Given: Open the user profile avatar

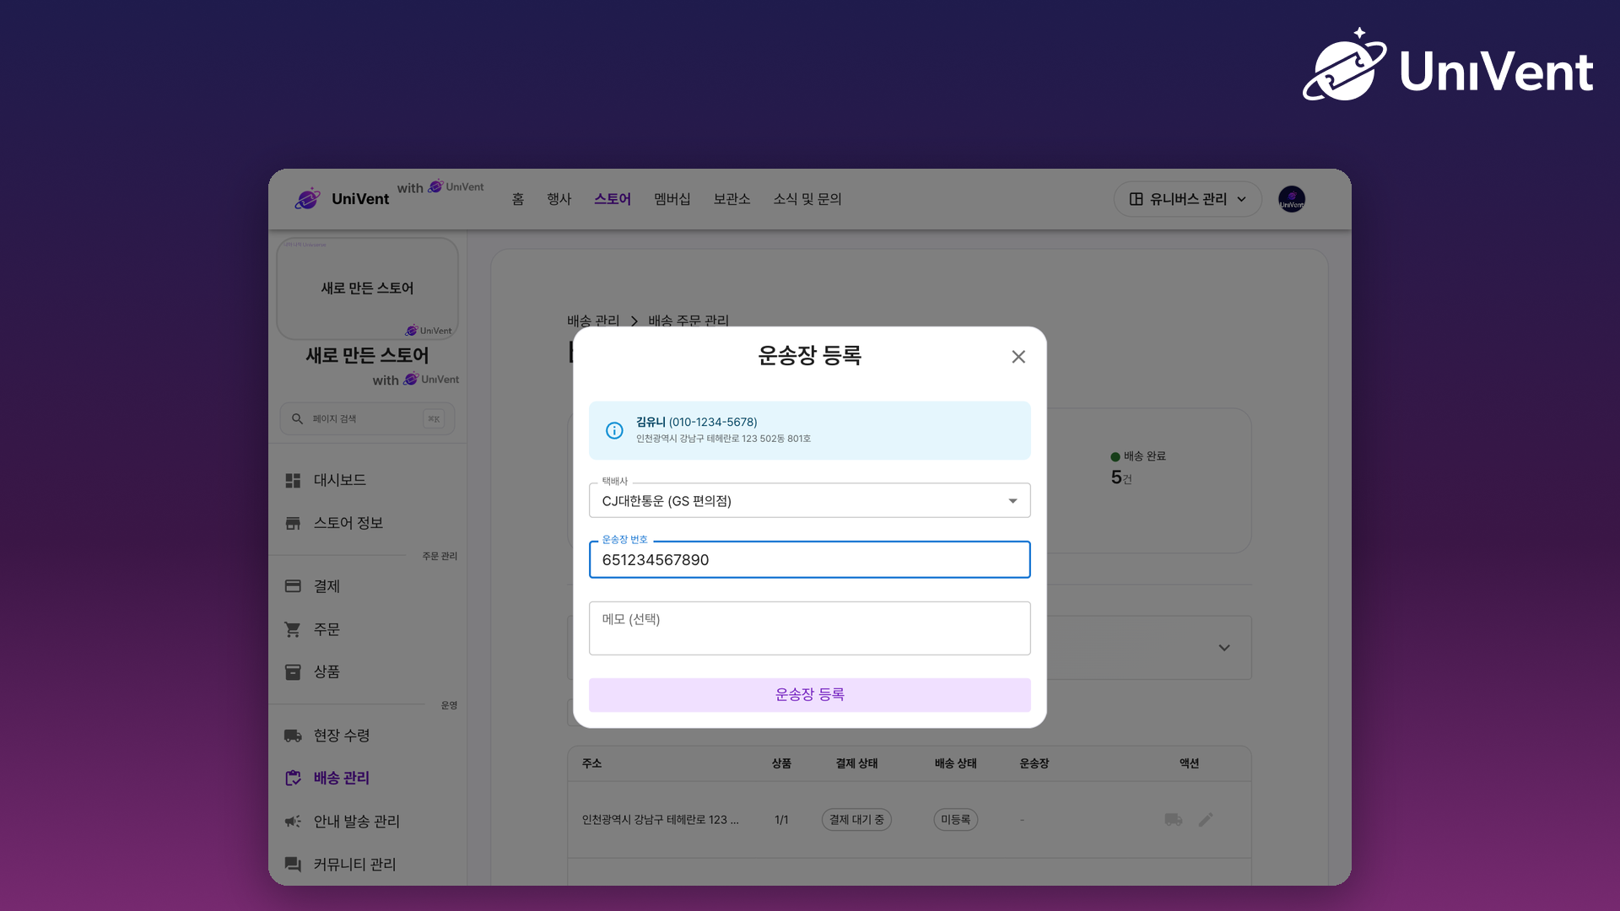Looking at the screenshot, I should [x=1291, y=199].
